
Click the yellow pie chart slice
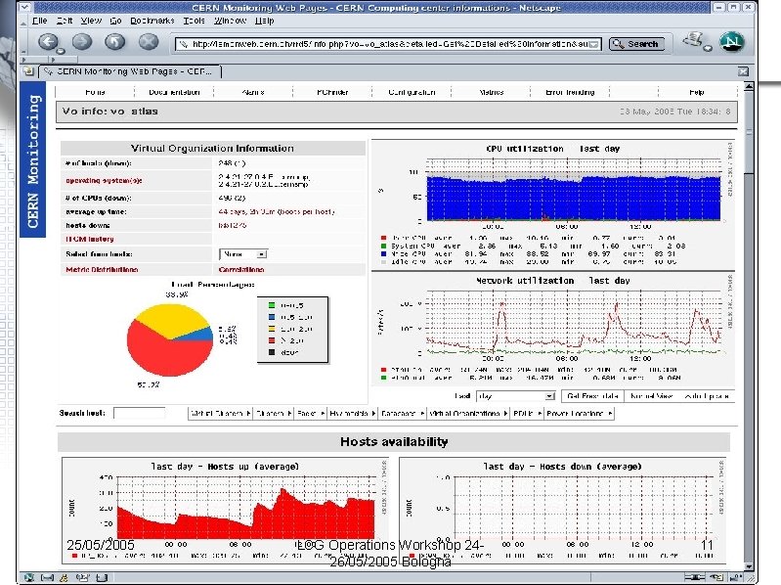[169, 319]
